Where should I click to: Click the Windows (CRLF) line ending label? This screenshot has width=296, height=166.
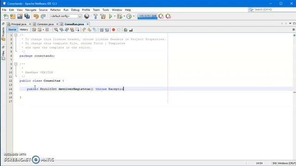(287, 163)
